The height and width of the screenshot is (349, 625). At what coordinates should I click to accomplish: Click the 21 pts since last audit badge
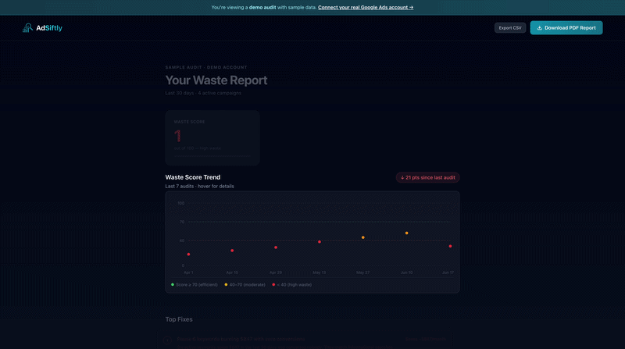click(427, 178)
